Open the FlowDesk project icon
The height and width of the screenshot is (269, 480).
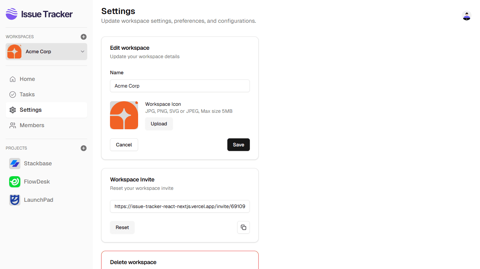(14, 181)
